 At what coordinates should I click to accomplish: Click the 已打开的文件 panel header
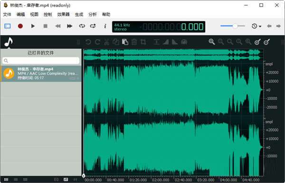41,53
